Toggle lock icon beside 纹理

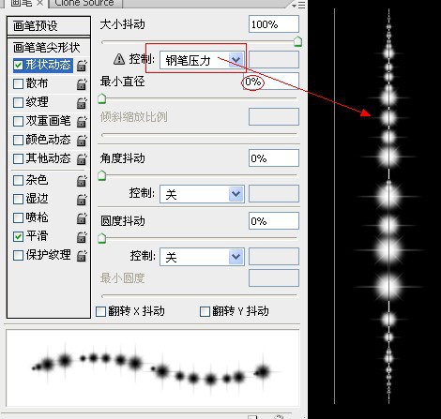point(82,103)
